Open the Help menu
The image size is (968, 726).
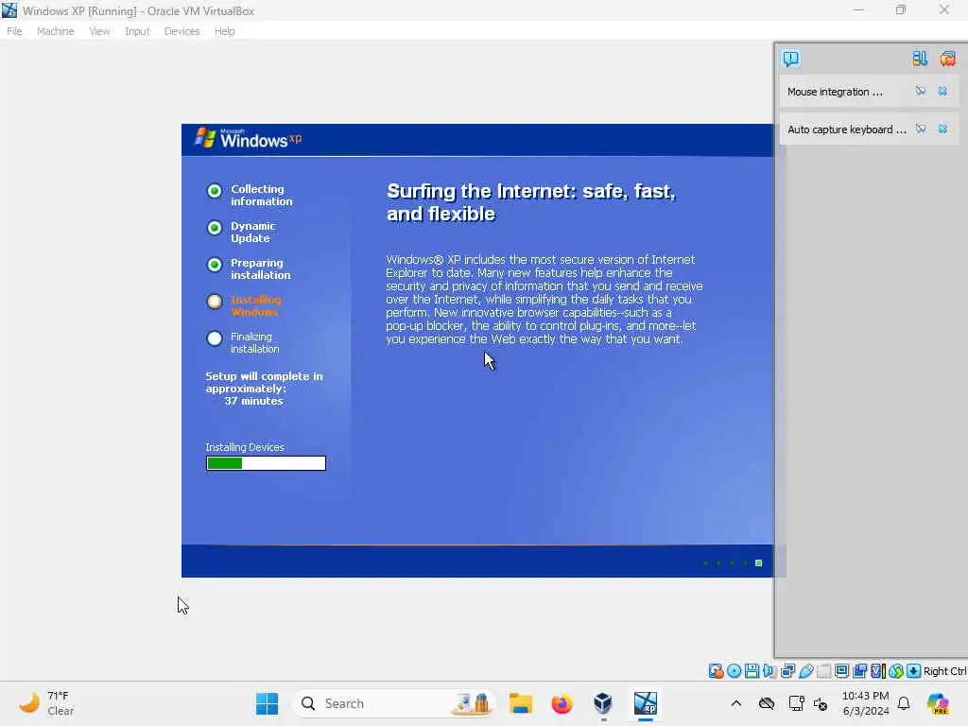tap(224, 31)
